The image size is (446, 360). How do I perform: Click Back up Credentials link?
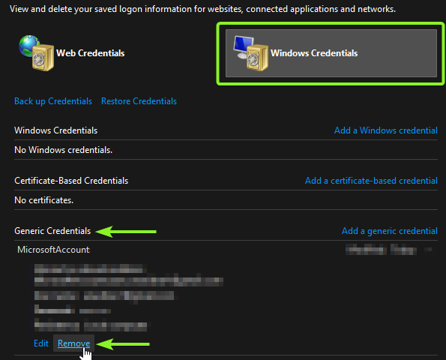(53, 101)
